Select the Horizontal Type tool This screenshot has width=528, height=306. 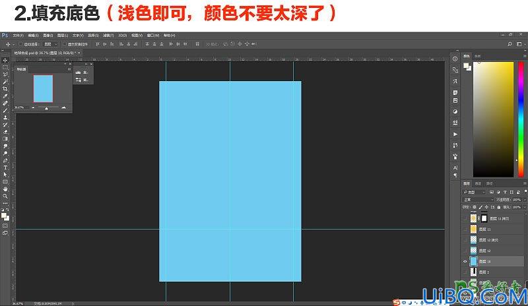coord(5,168)
